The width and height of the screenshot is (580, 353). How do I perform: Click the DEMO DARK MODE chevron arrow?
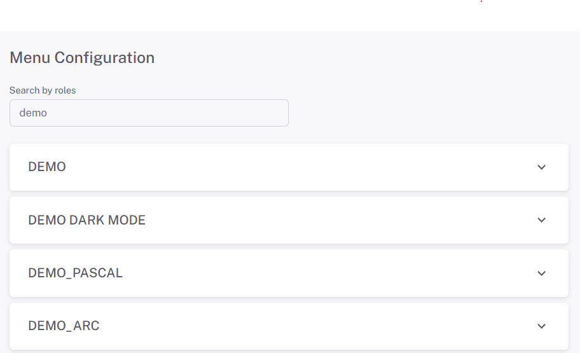(541, 220)
